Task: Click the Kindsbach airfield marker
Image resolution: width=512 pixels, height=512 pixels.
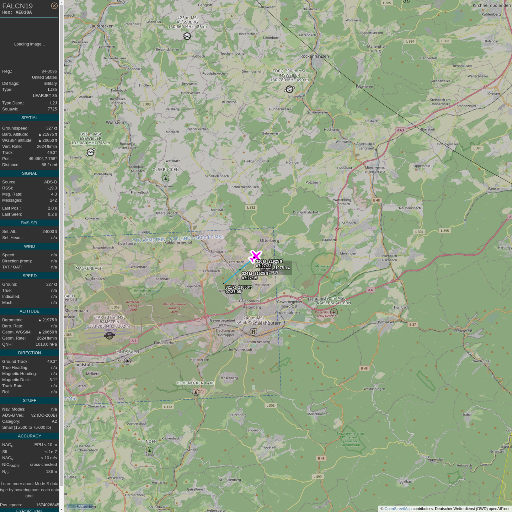Action: pos(127,361)
